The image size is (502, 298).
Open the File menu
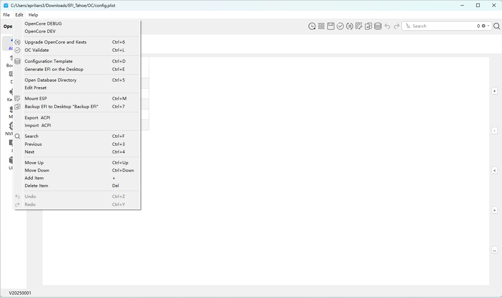[x=6, y=15]
